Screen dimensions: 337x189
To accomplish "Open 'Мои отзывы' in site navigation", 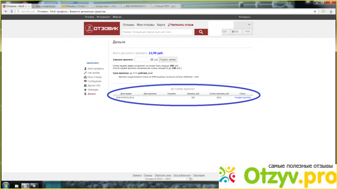I will pos(146,25).
